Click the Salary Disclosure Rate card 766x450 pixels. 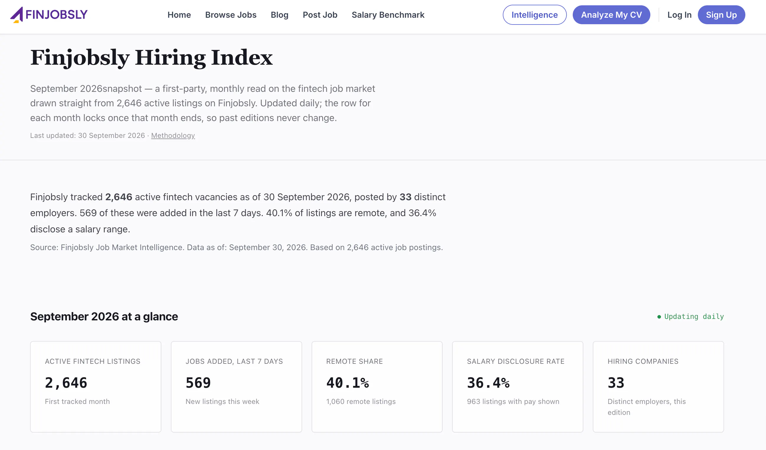point(517,387)
